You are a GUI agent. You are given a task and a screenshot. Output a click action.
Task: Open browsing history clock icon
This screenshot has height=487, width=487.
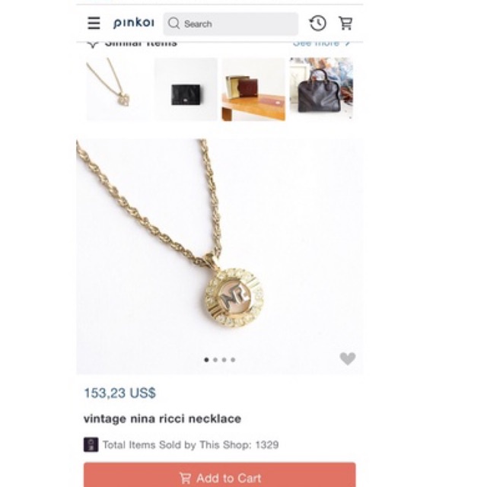tap(318, 24)
